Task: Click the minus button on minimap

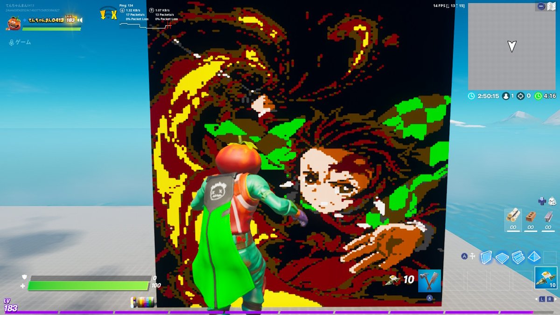Action: click(x=541, y=7)
